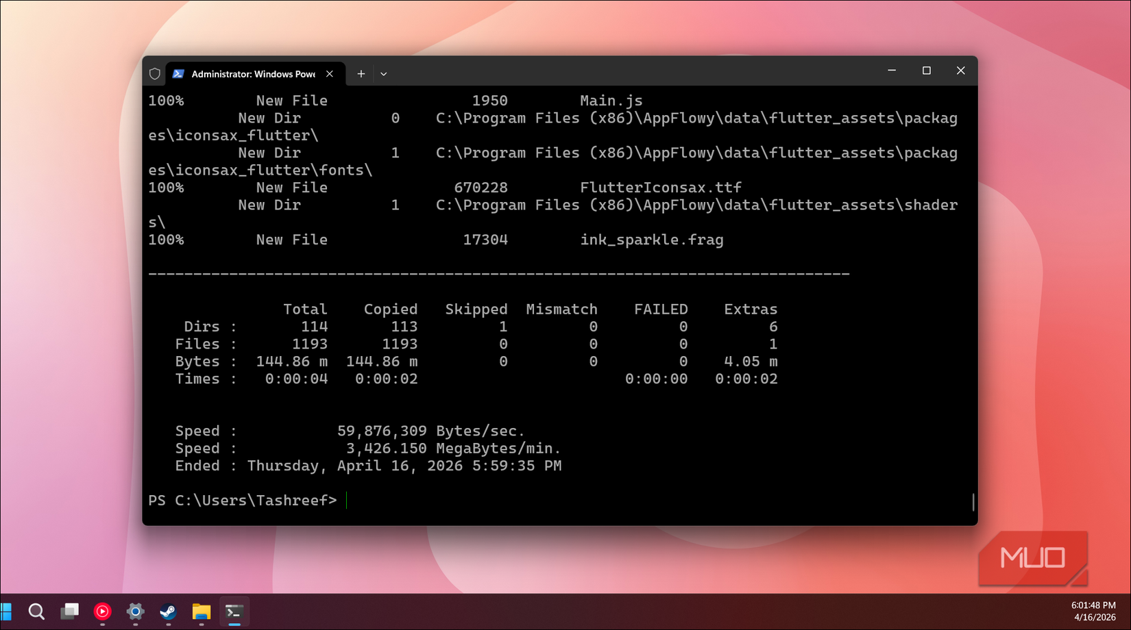Open a new terminal tab with the plus button

point(361,73)
